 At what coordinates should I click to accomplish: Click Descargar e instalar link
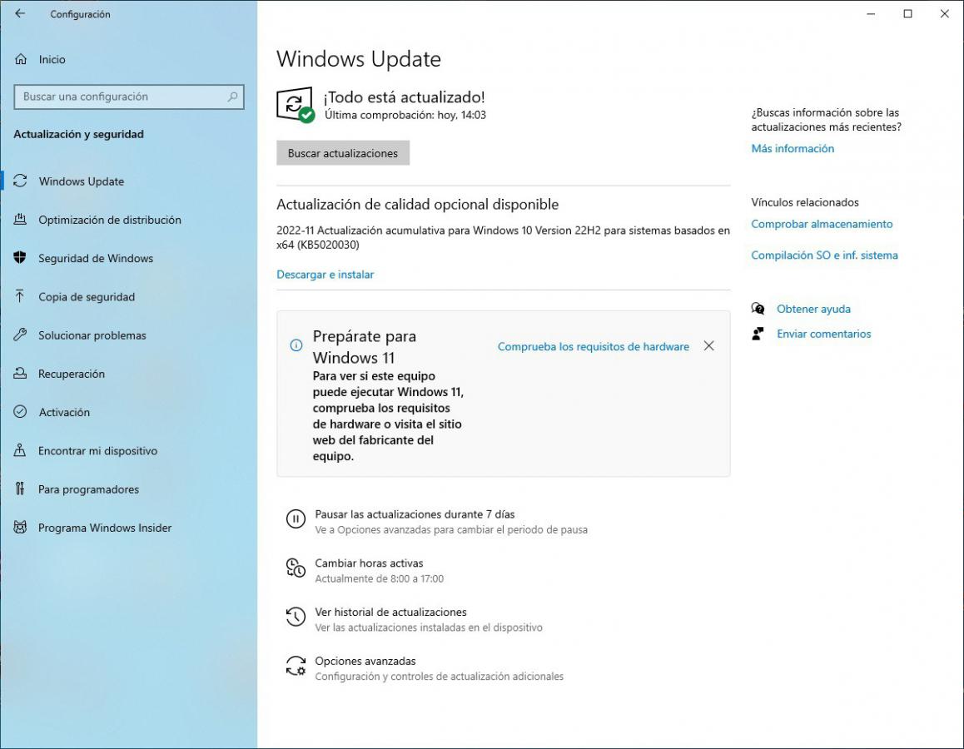(x=325, y=275)
